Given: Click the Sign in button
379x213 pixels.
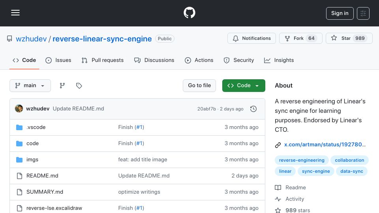Looking at the screenshot, I should [340, 13].
